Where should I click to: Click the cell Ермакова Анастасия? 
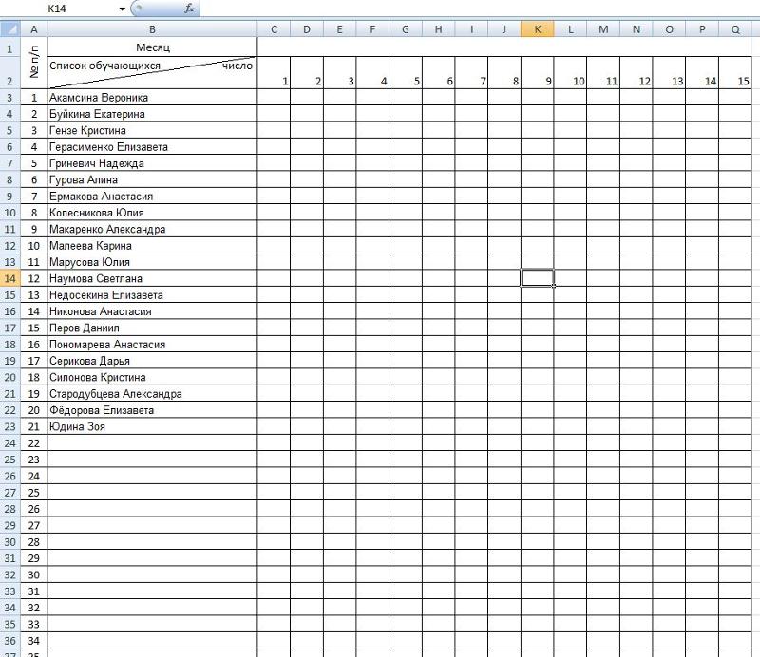click(x=152, y=197)
